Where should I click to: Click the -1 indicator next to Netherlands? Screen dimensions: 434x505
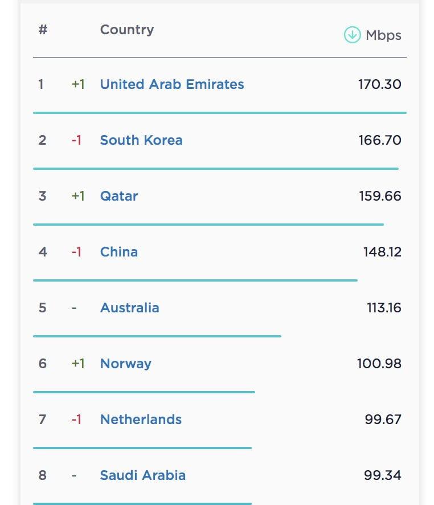pyautogui.click(x=75, y=420)
